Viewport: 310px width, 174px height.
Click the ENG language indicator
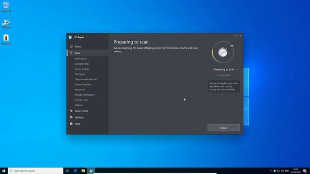(287, 171)
